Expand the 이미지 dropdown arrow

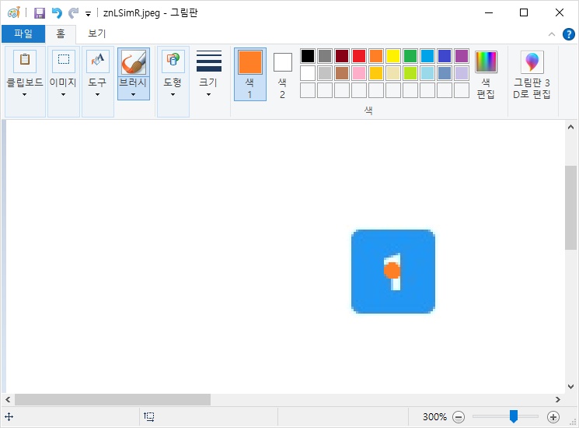pos(63,95)
